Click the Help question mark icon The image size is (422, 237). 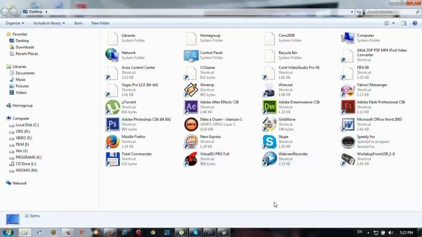(x=415, y=24)
